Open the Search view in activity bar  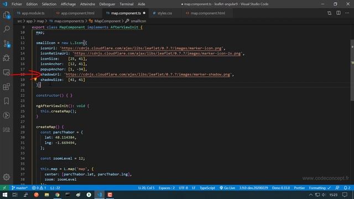click(x=6, y=29)
